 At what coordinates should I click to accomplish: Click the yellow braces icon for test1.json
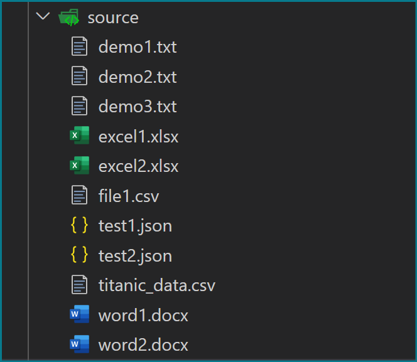tap(79, 225)
